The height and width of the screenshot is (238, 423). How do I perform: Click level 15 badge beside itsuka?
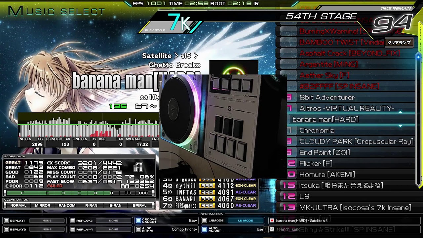click(x=289, y=185)
